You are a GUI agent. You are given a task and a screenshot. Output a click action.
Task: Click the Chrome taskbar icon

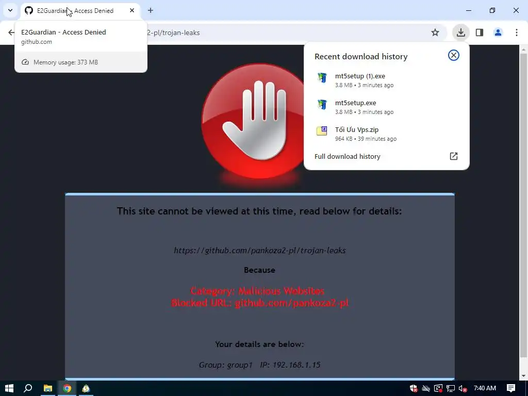coord(67,388)
